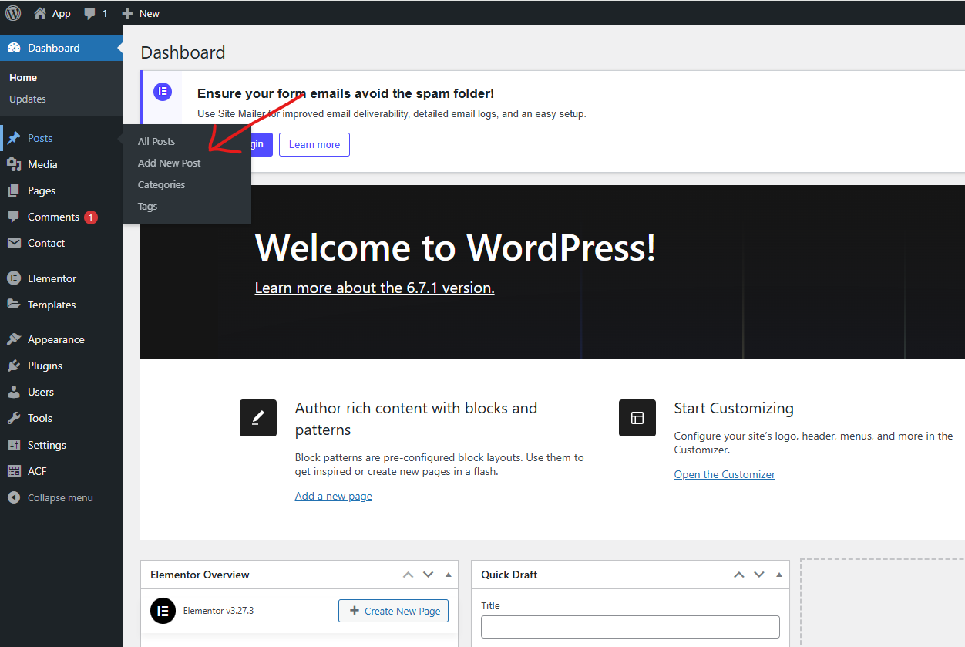The image size is (965, 647).
Task: Click the Site Mailer Elementor notice icon
Action: click(162, 91)
